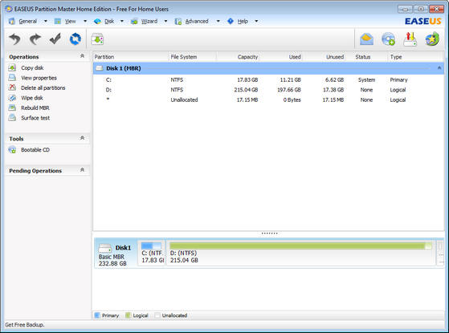
Task: Click the Redo arrow toolbar icon
Action: pos(35,39)
